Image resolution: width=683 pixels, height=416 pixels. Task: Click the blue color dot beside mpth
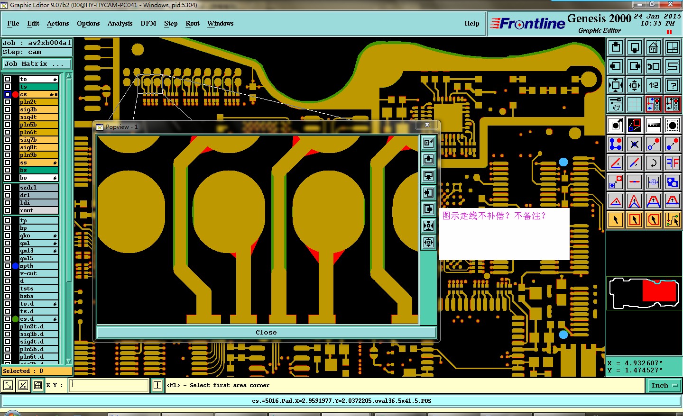[x=15, y=266]
